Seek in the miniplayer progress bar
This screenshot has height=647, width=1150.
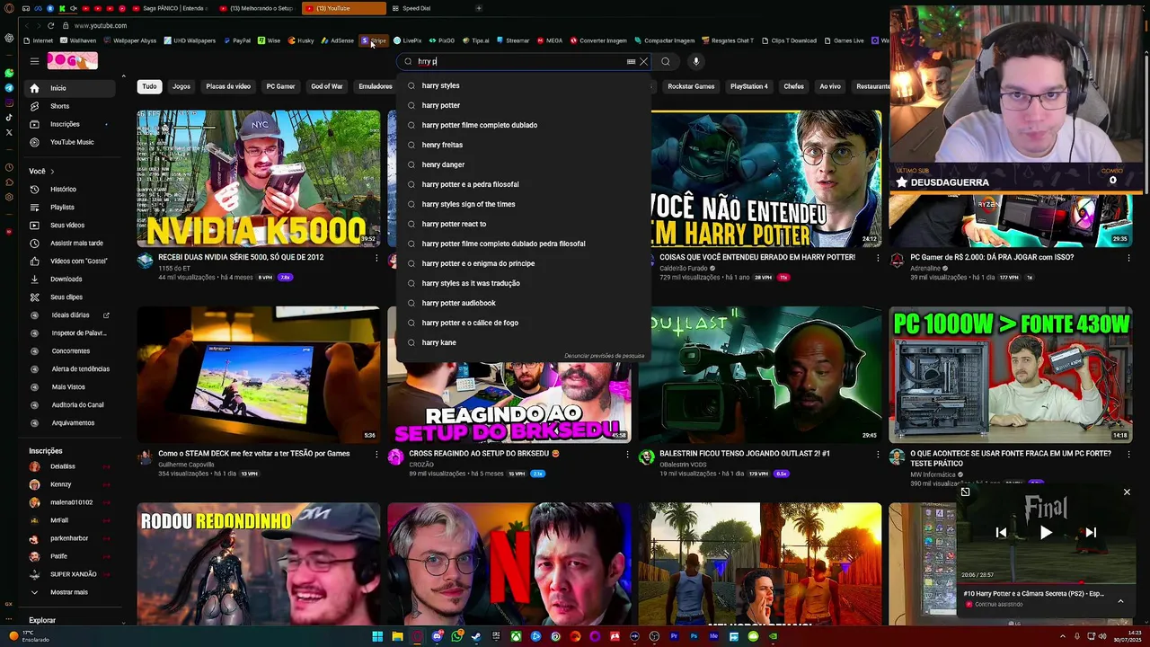click(x=1046, y=582)
